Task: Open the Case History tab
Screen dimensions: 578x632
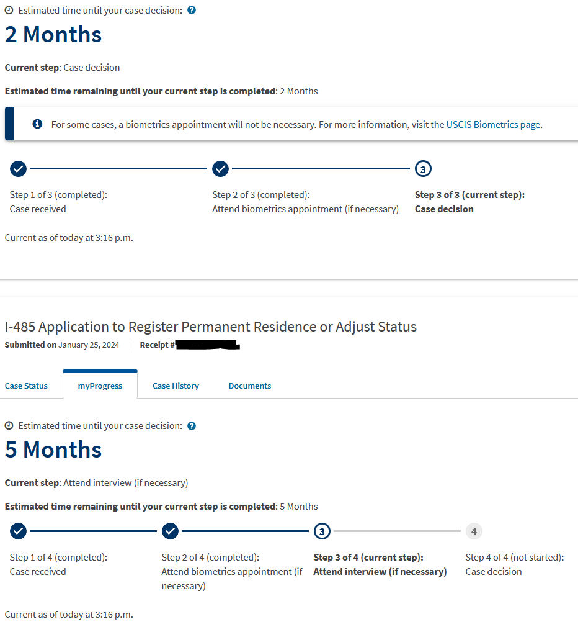Action: click(176, 386)
